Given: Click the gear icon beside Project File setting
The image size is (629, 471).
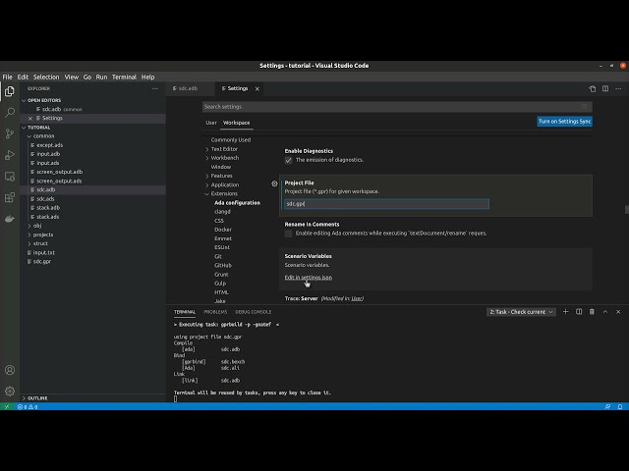Looking at the screenshot, I should [274, 183].
